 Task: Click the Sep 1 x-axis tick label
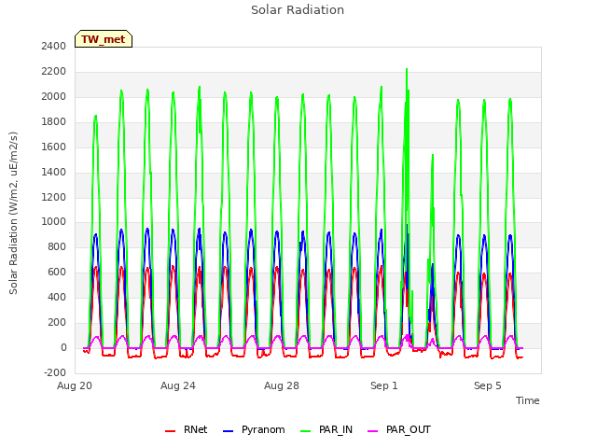[384, 385]
